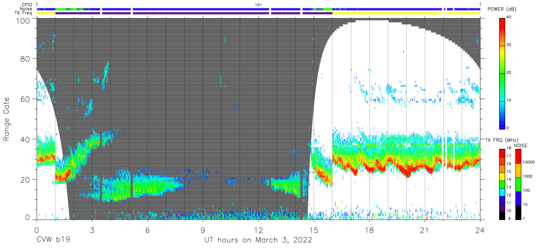Click the green 100 swatch in NOISE legend
This screenshot has height=249, width=540.
pyautogui.click(x=518, y=184)
